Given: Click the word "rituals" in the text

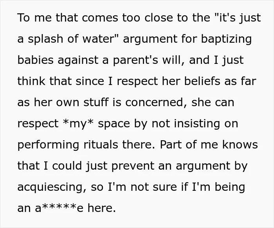Looking at the screenshot, I should pyautogui.click(x=101, y=145).
